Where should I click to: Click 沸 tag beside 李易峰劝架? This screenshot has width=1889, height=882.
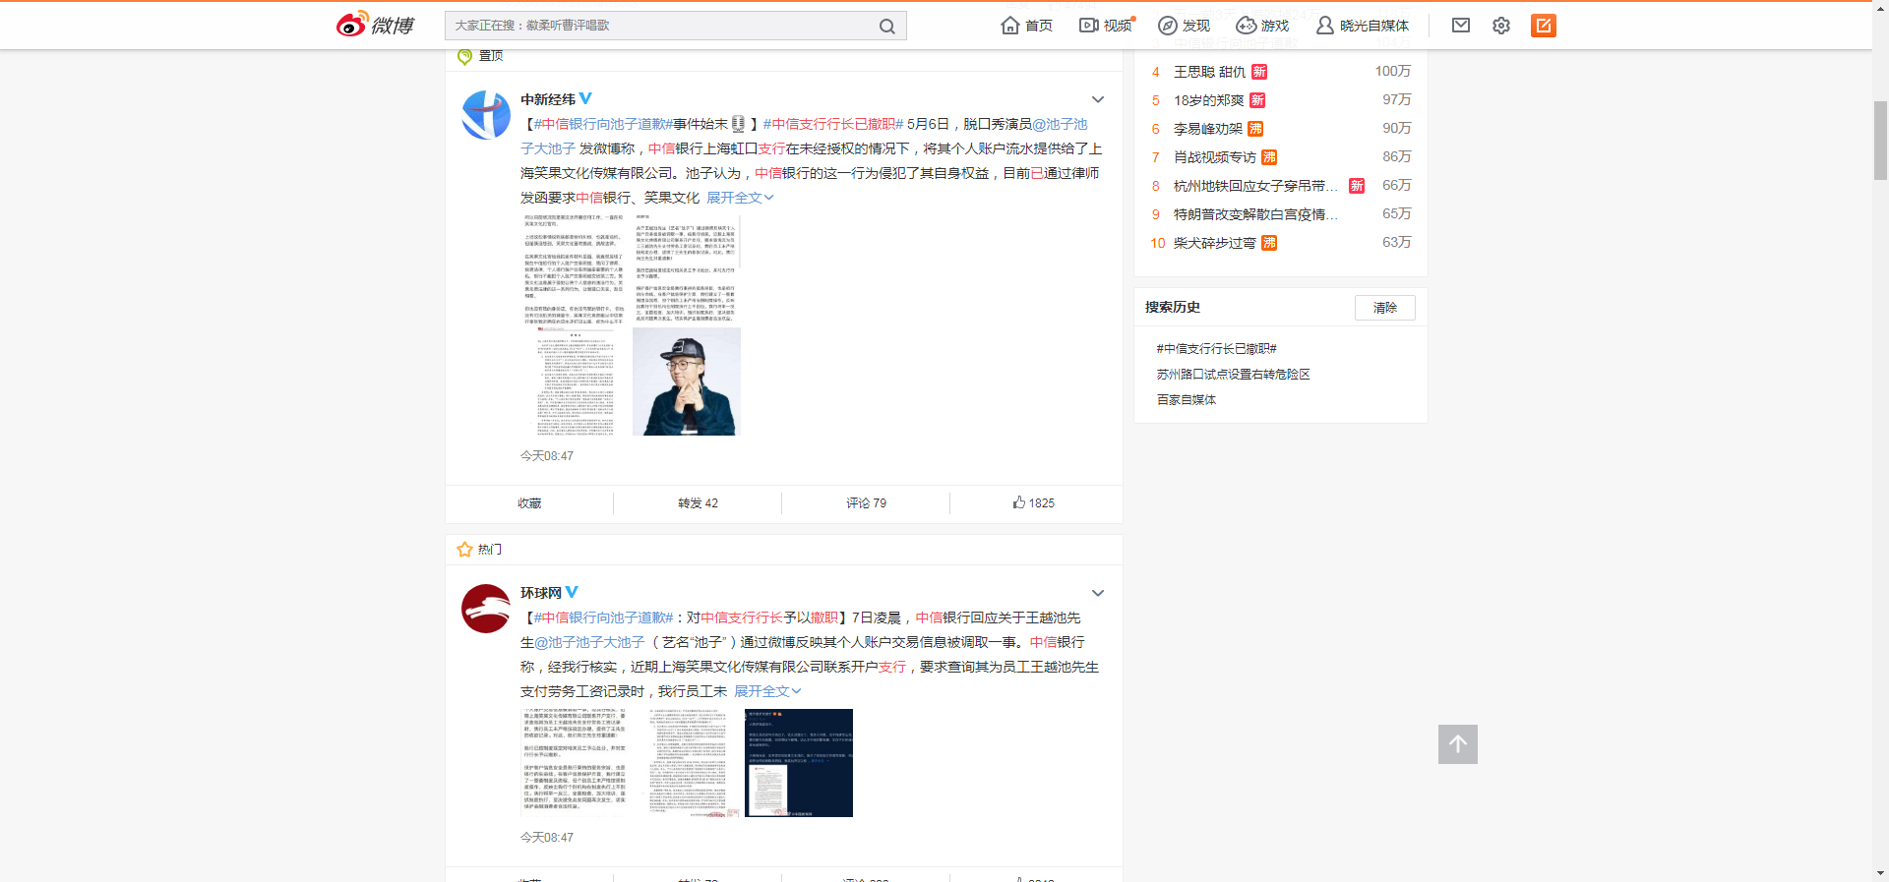click(1255, 129)
